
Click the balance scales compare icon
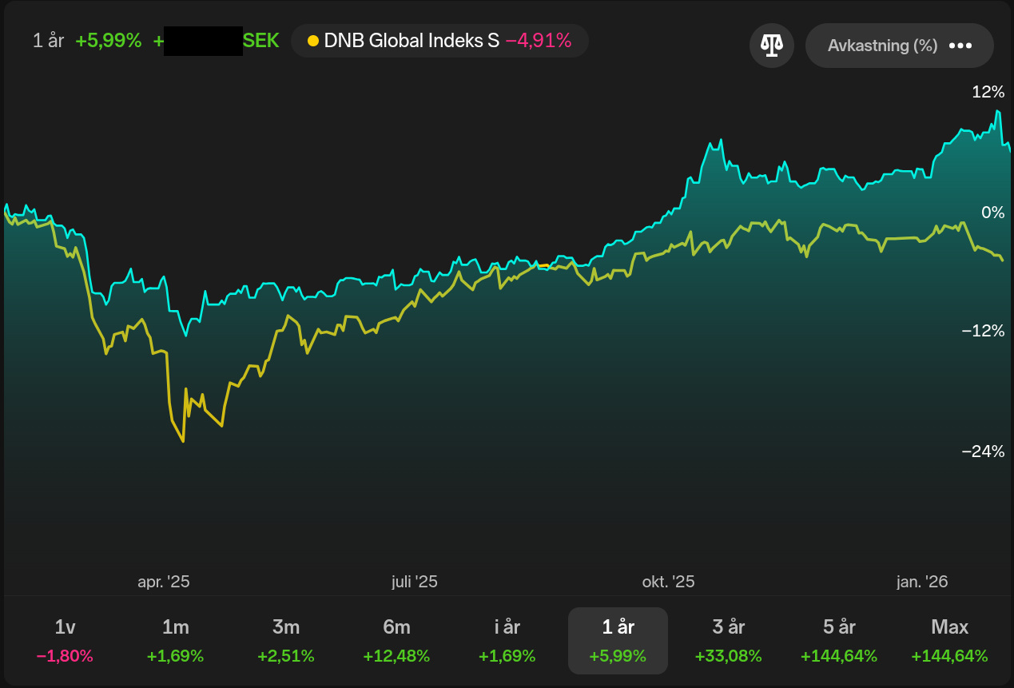(x=771, y=46)
